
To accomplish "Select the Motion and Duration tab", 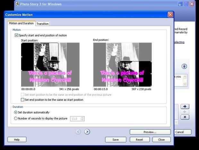I will click(21, 23).
